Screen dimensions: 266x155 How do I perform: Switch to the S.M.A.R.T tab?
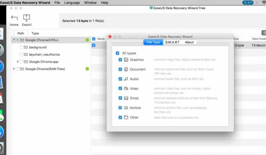pyautogui.click(x=172, y=42)
